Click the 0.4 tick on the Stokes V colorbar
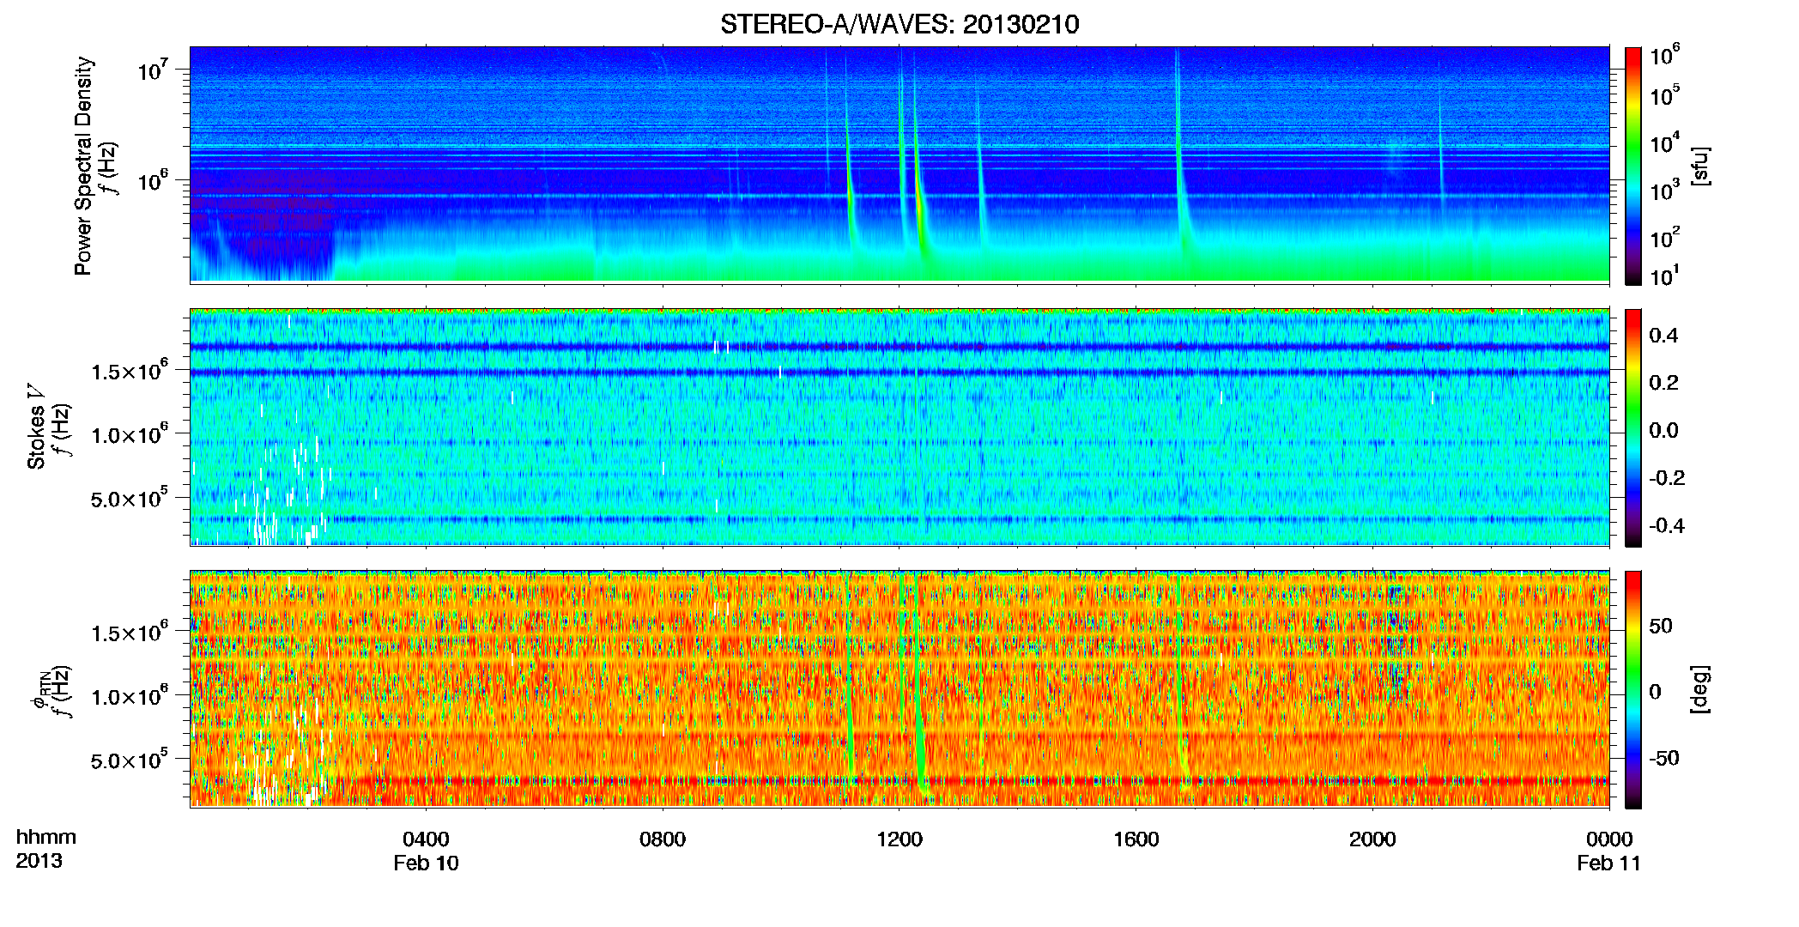The height and width of the screenshot is (927, 1799). pyautogui.click(x=1663, y=336)
